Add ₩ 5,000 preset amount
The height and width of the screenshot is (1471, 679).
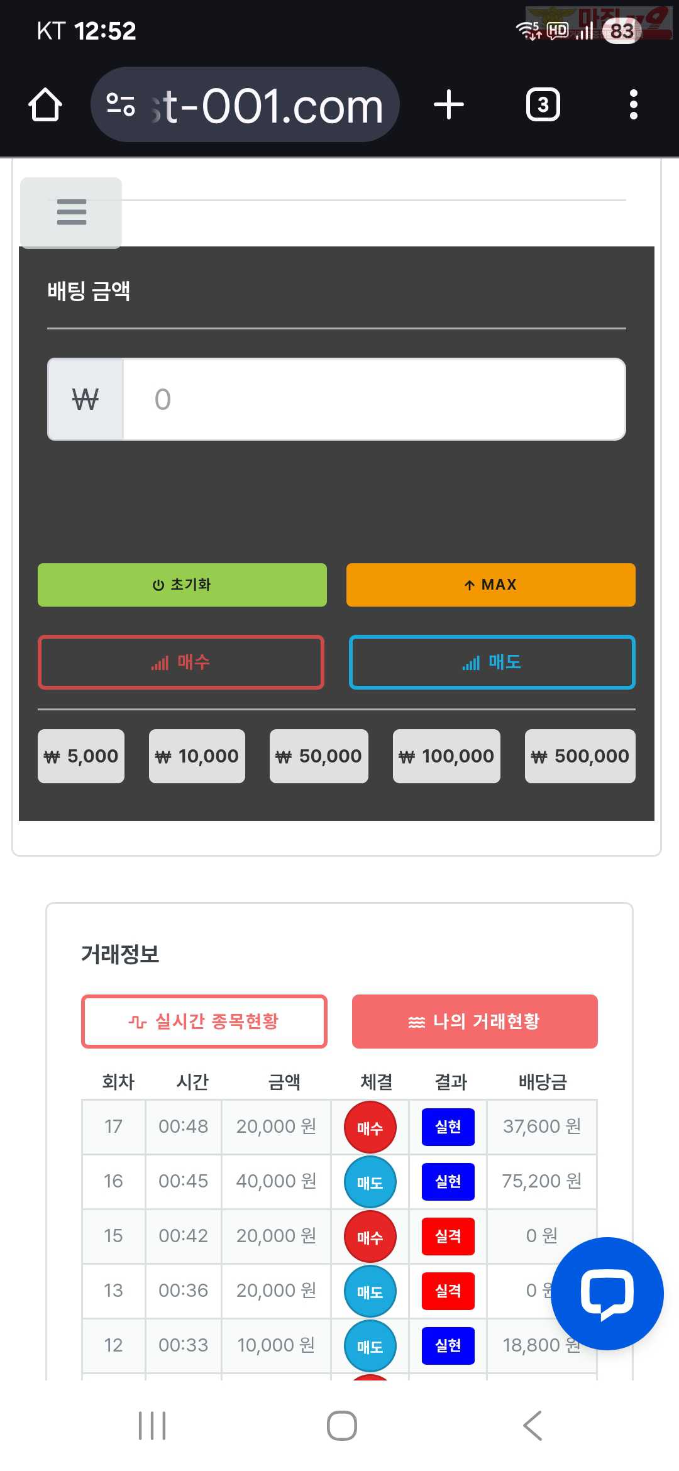pyautogui.click(x=81, y=756)
